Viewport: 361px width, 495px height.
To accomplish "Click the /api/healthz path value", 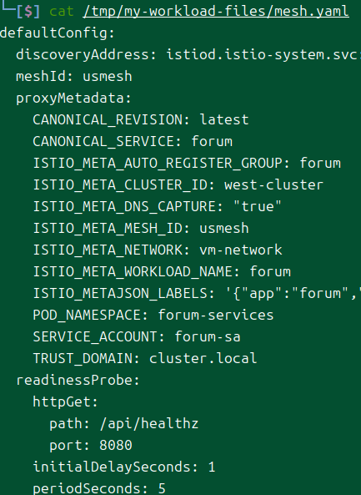I will (149, 424).
